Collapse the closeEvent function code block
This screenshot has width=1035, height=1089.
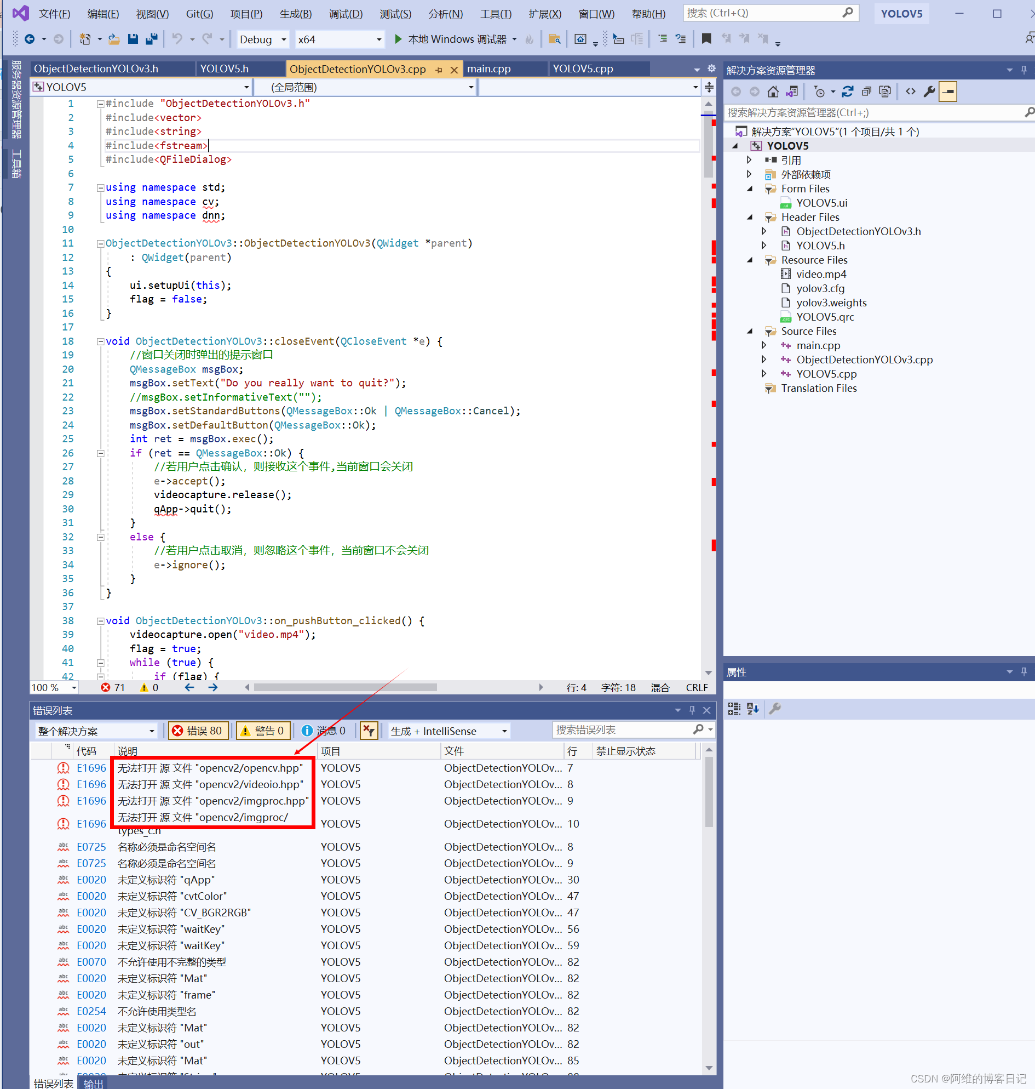click(100, 341)
